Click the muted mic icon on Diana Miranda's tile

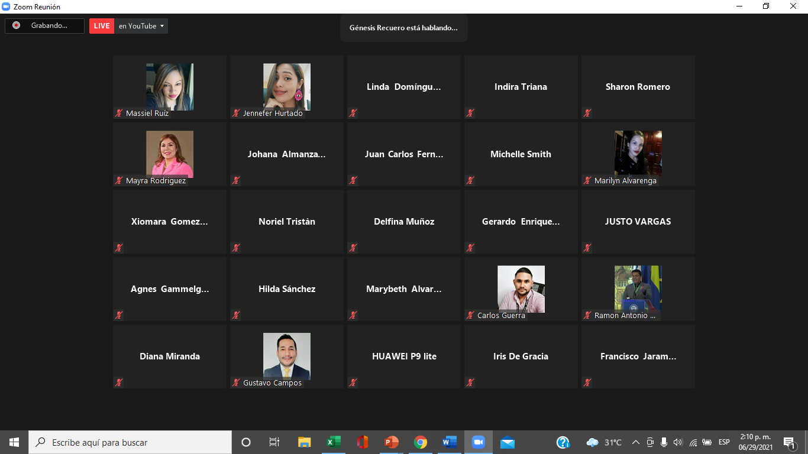(119, 382)
